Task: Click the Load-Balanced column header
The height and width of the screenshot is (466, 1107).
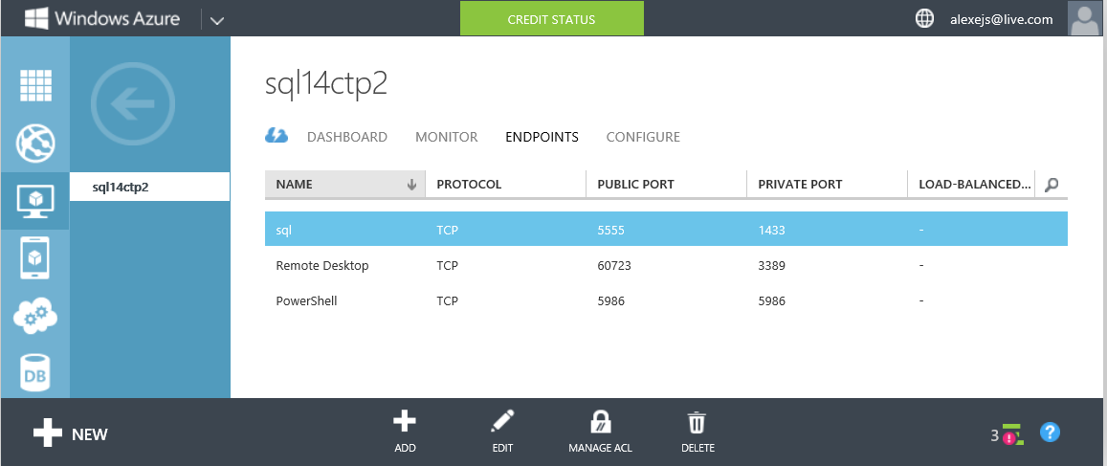Action: point(971,185)
